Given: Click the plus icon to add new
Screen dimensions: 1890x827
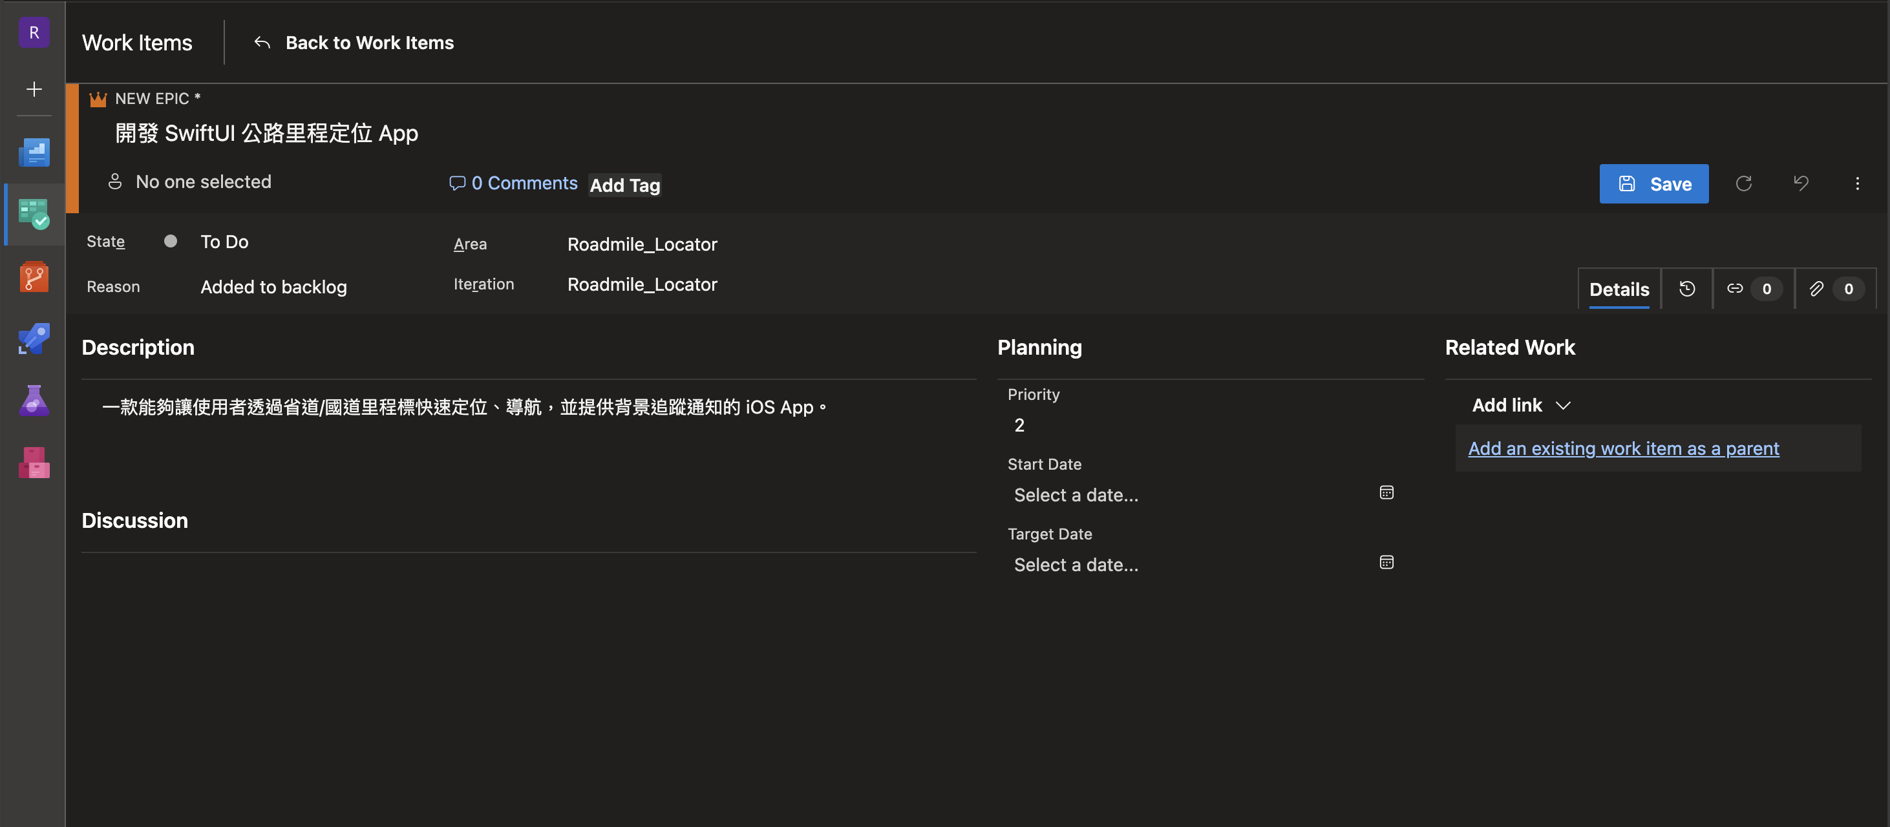Looking at the screenshot, I should 34,89.
